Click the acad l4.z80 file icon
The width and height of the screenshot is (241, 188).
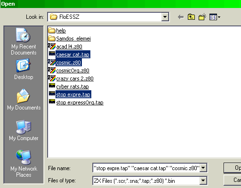(x=52, y=47)
